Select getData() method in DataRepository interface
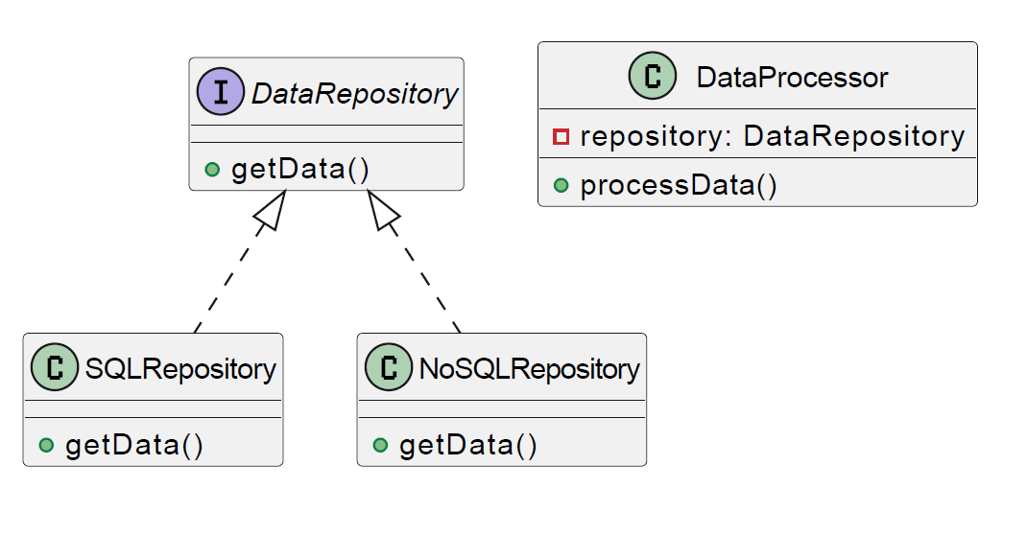The width and height of the screenshot is (1027, 535). pos(300,170)
